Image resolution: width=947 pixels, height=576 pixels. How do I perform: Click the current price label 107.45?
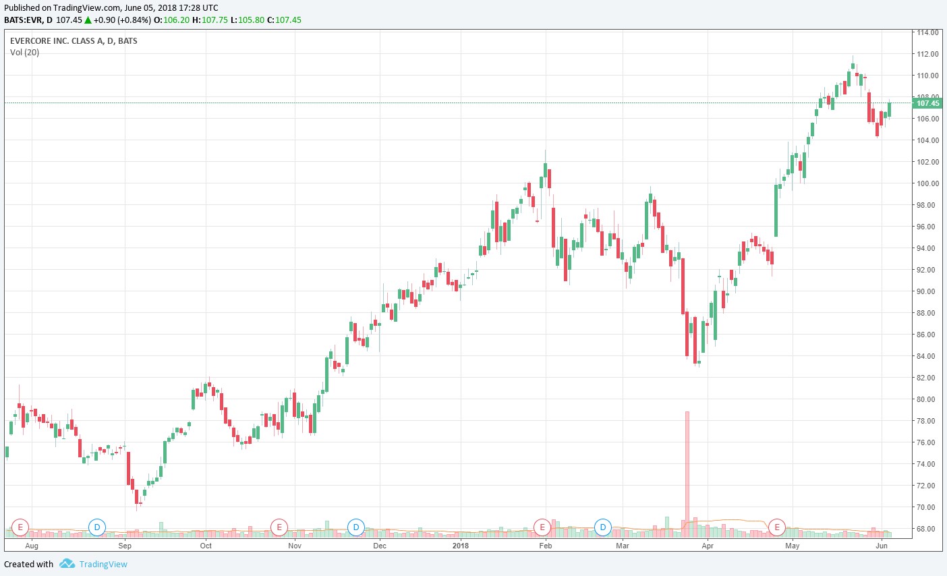(927, 103)
